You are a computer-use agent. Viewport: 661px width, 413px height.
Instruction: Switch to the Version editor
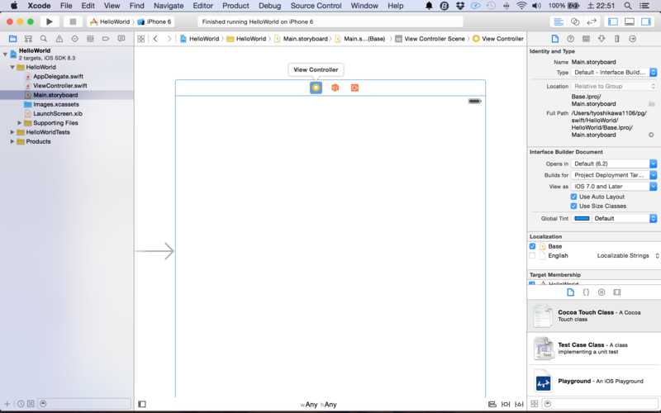[x=592, y=22]
